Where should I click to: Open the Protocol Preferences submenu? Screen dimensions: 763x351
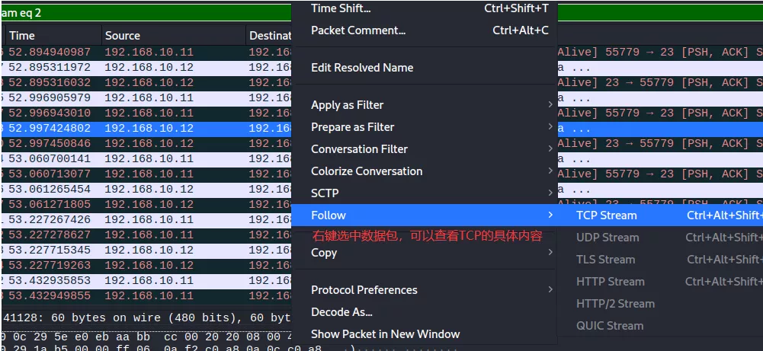[364, 290]
